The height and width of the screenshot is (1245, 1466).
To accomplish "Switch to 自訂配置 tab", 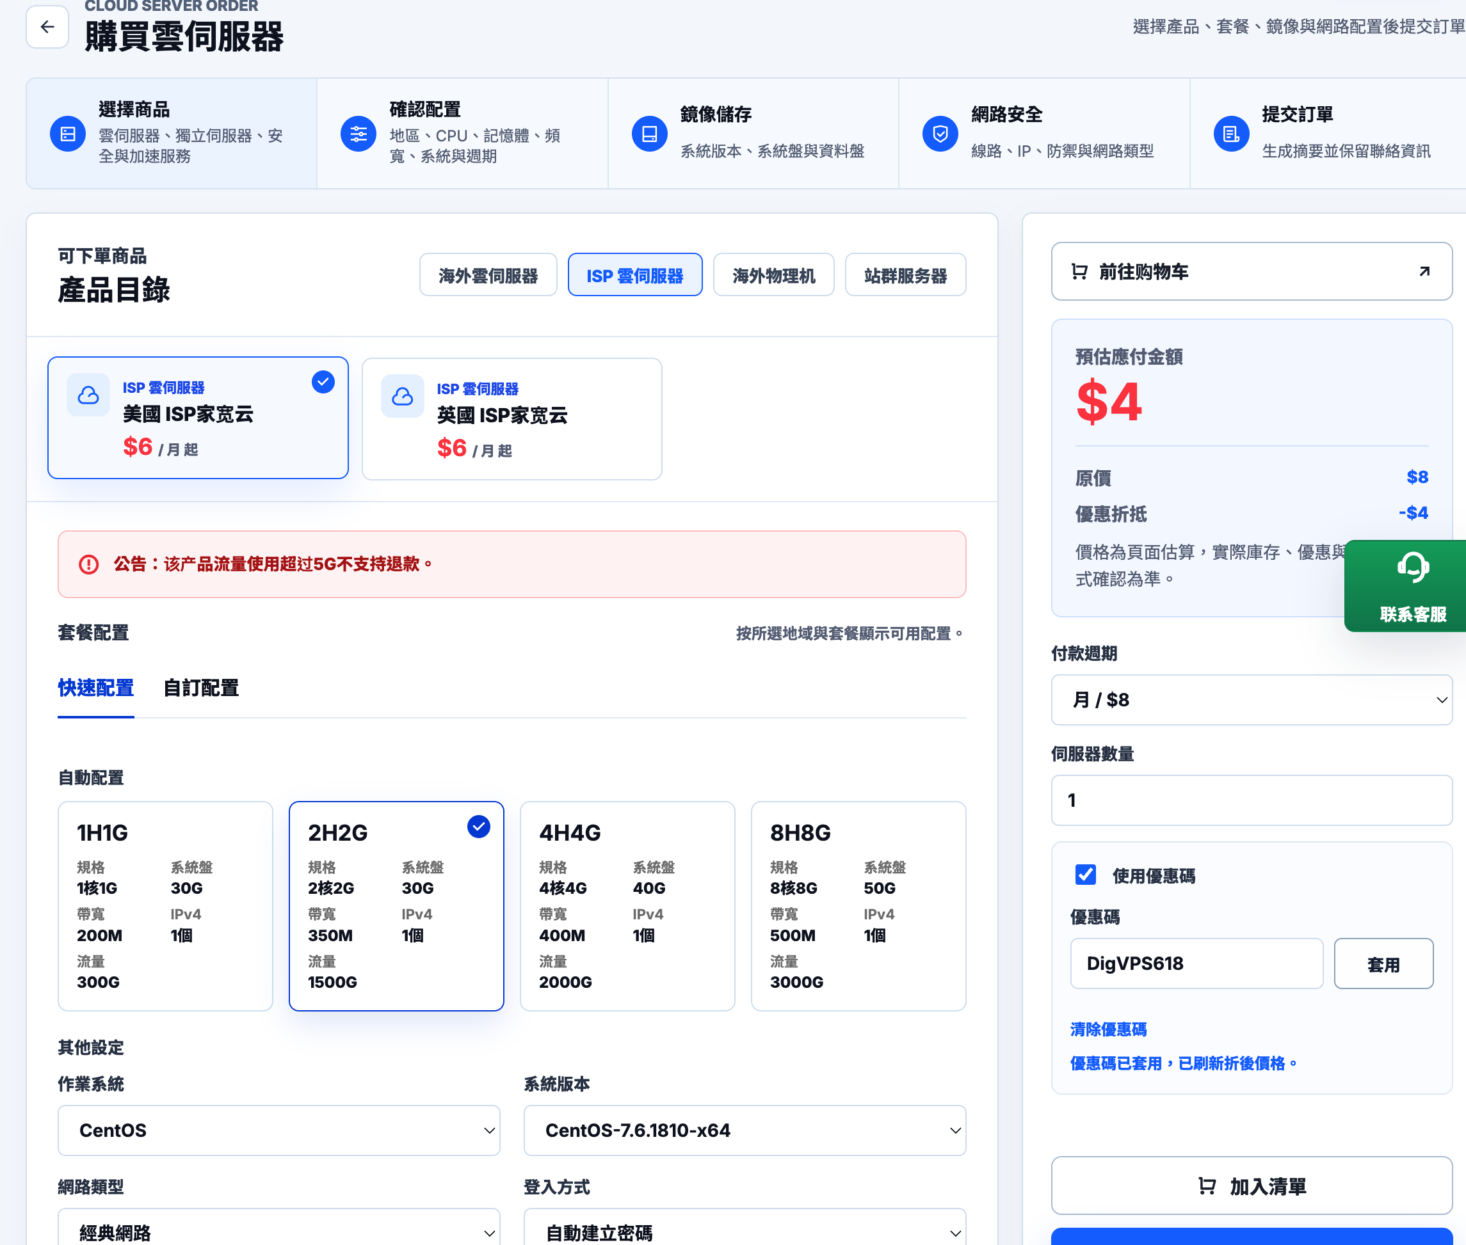I will point(200,688).
